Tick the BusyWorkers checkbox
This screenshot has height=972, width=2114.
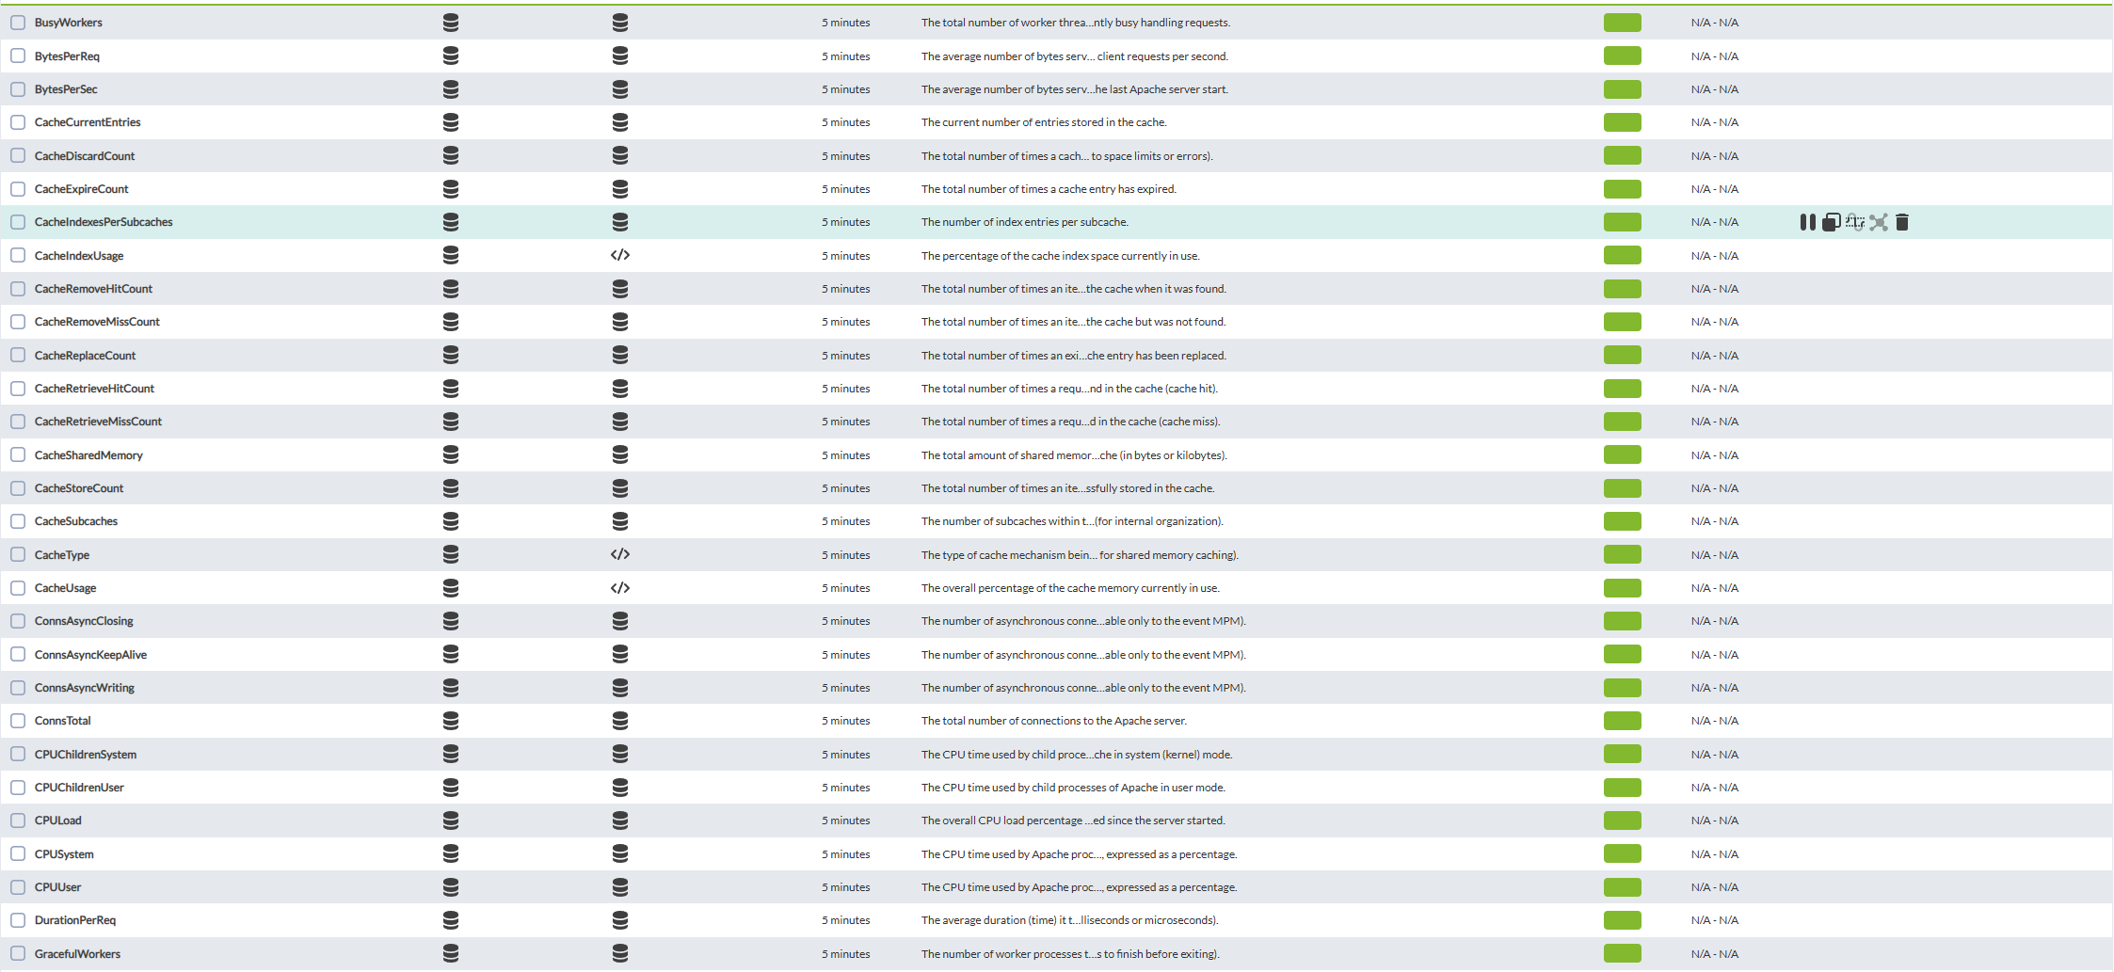click(18, 23)
